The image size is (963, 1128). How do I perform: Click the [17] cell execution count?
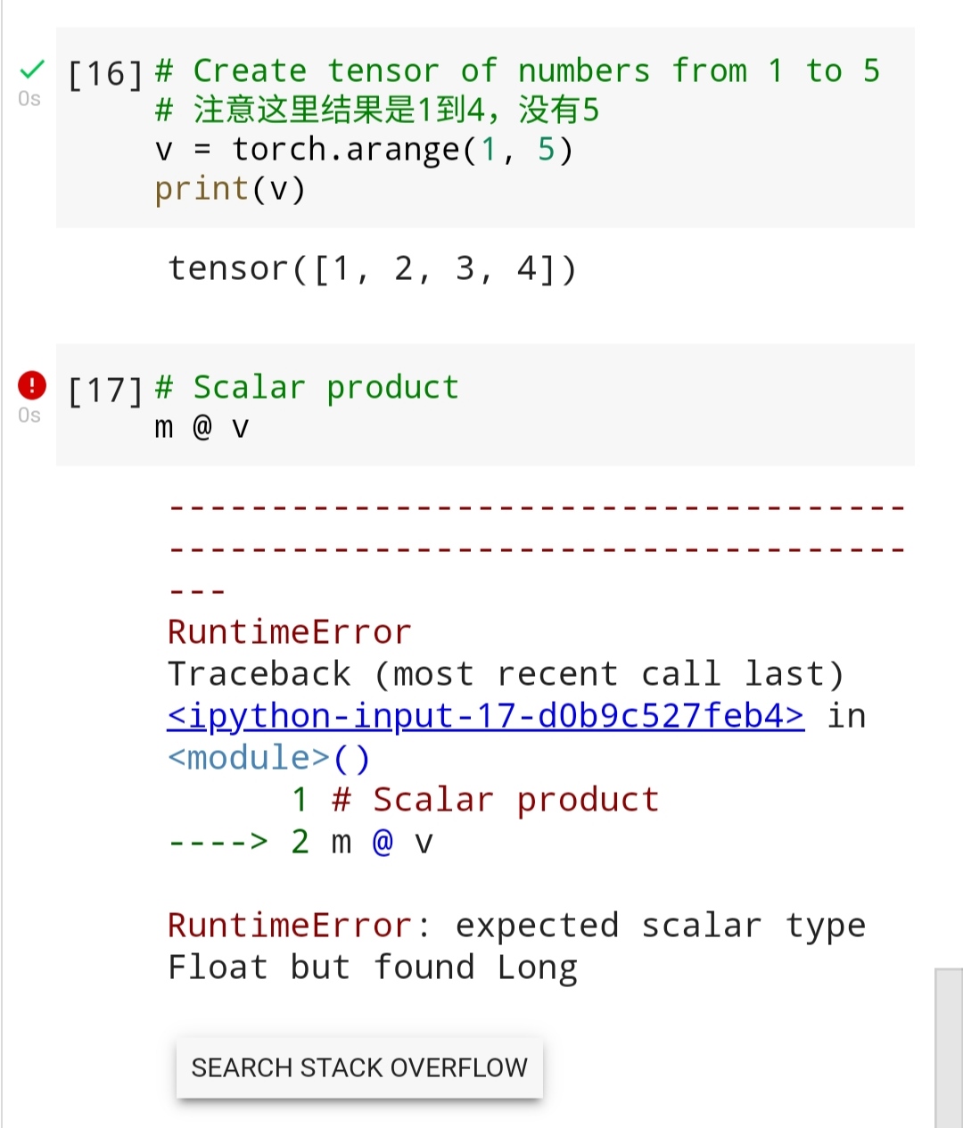pyautogui.click(x=105, y=390)
